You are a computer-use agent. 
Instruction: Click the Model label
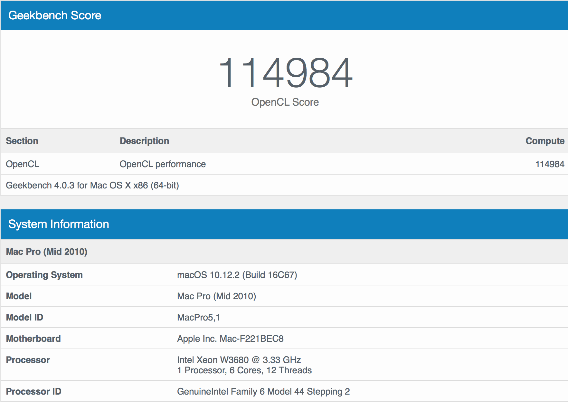tap(19, 296)
